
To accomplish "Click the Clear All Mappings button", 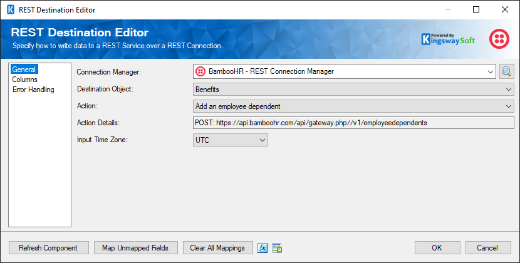I will pos(218,248).
